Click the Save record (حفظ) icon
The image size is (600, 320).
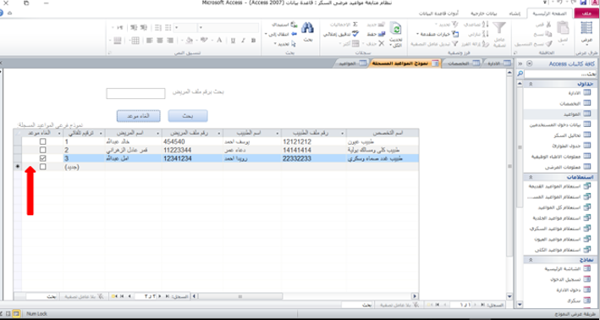[381, 34]
